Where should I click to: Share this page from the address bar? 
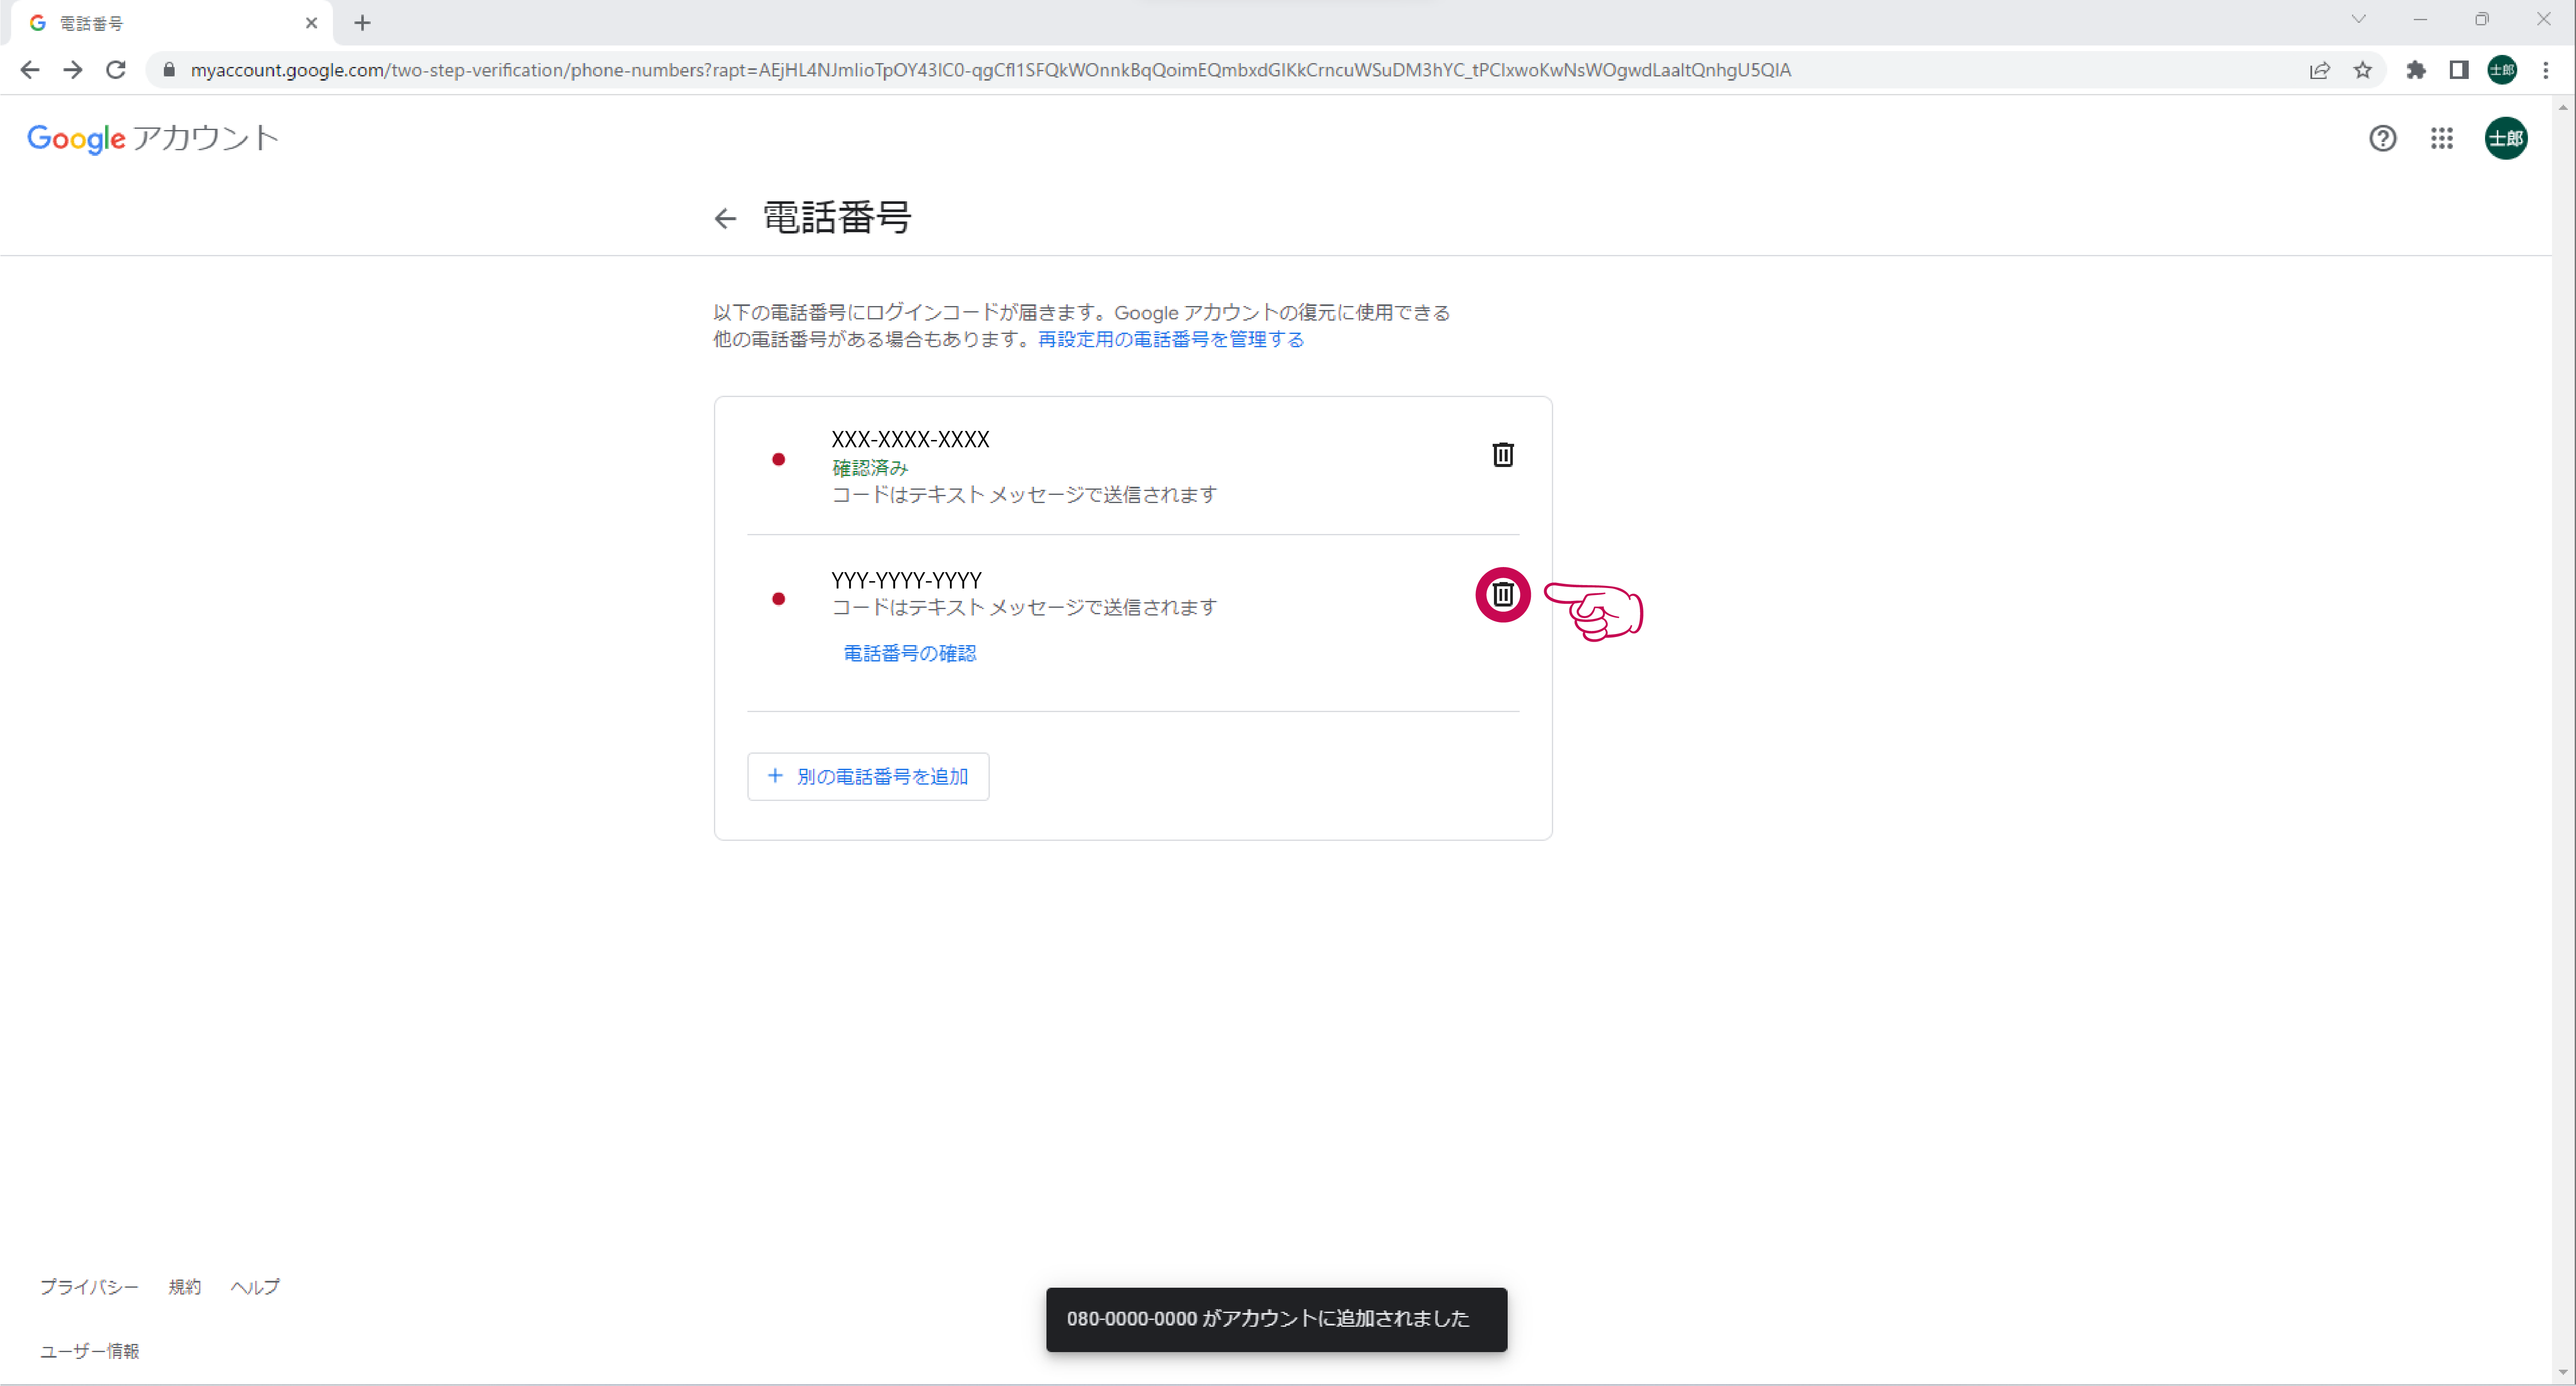[x=2319, y=70]
